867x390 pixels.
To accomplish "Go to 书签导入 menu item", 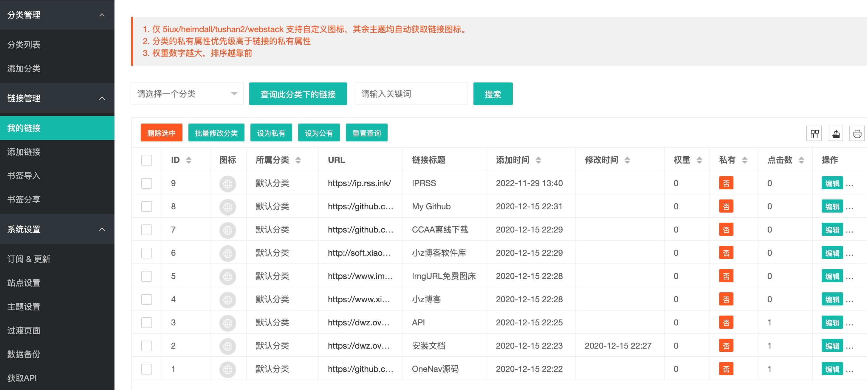I will (x=24, y=176).
